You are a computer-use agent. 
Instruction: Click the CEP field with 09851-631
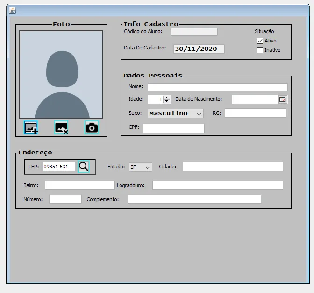pos(59,167)
